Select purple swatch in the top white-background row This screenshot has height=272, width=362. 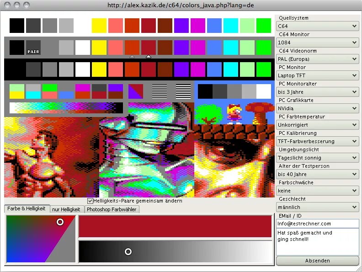click(181, 26)
